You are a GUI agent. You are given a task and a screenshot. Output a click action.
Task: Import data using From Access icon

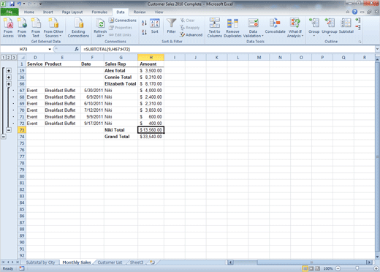tap(8, 28)
